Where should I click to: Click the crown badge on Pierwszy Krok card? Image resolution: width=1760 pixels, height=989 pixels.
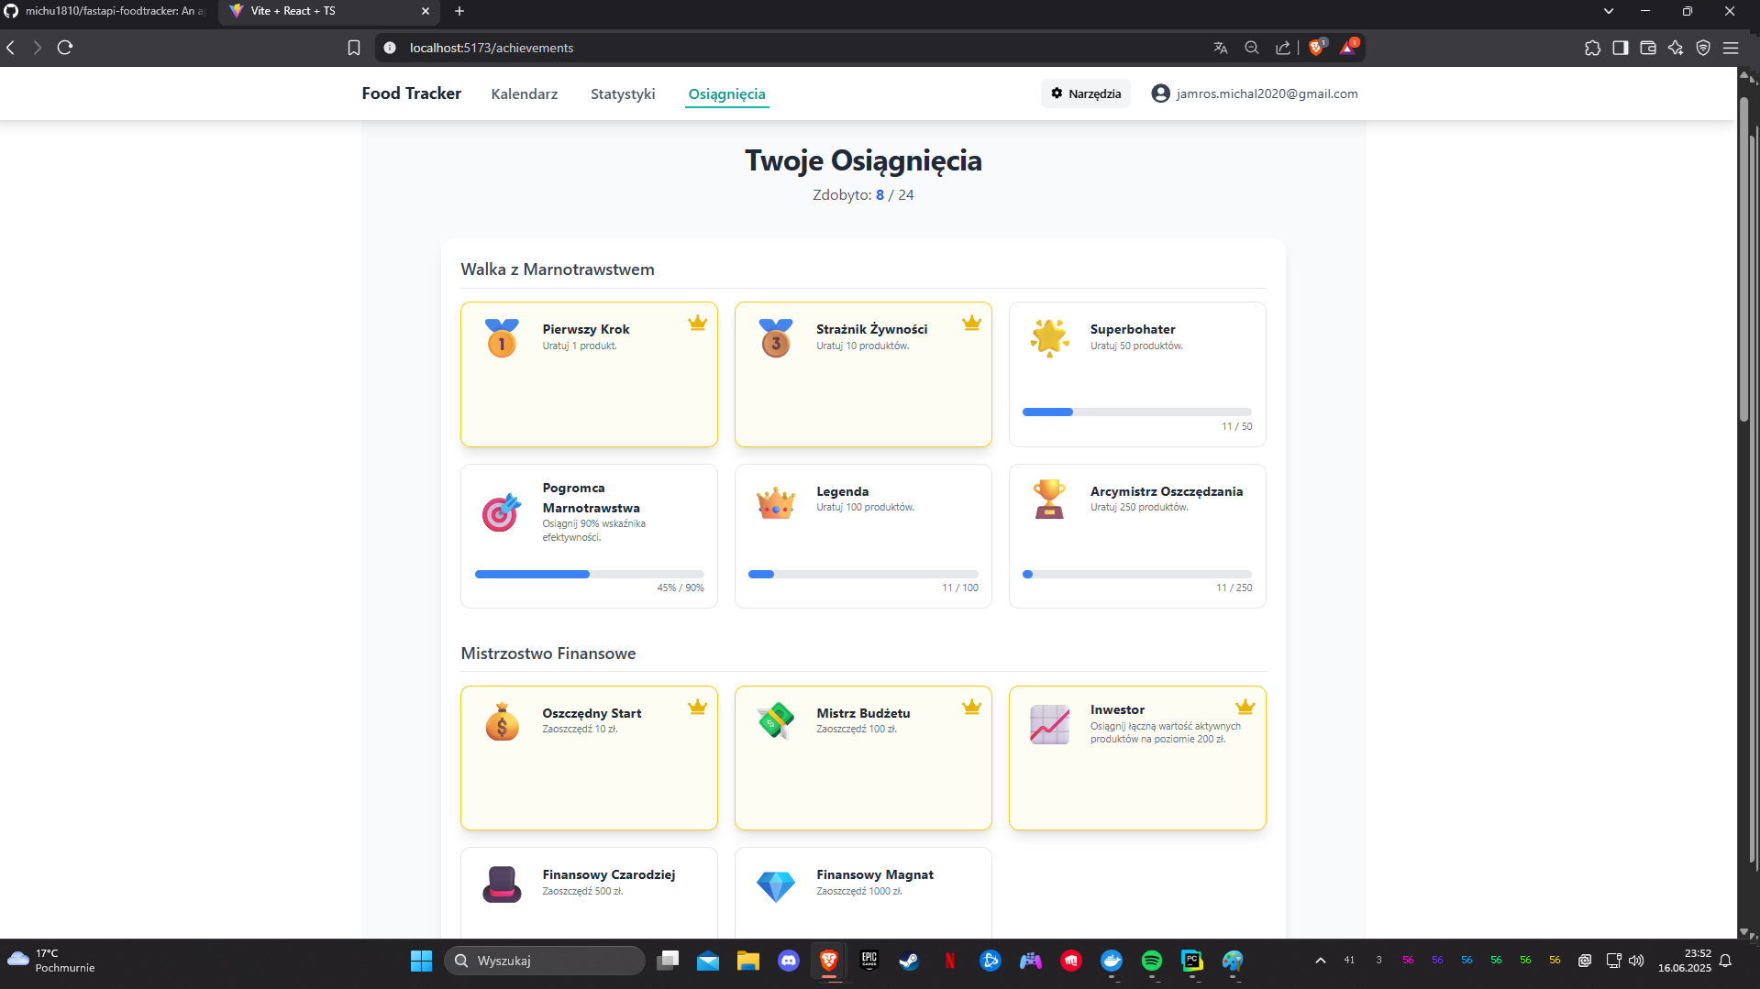[698, 323]
